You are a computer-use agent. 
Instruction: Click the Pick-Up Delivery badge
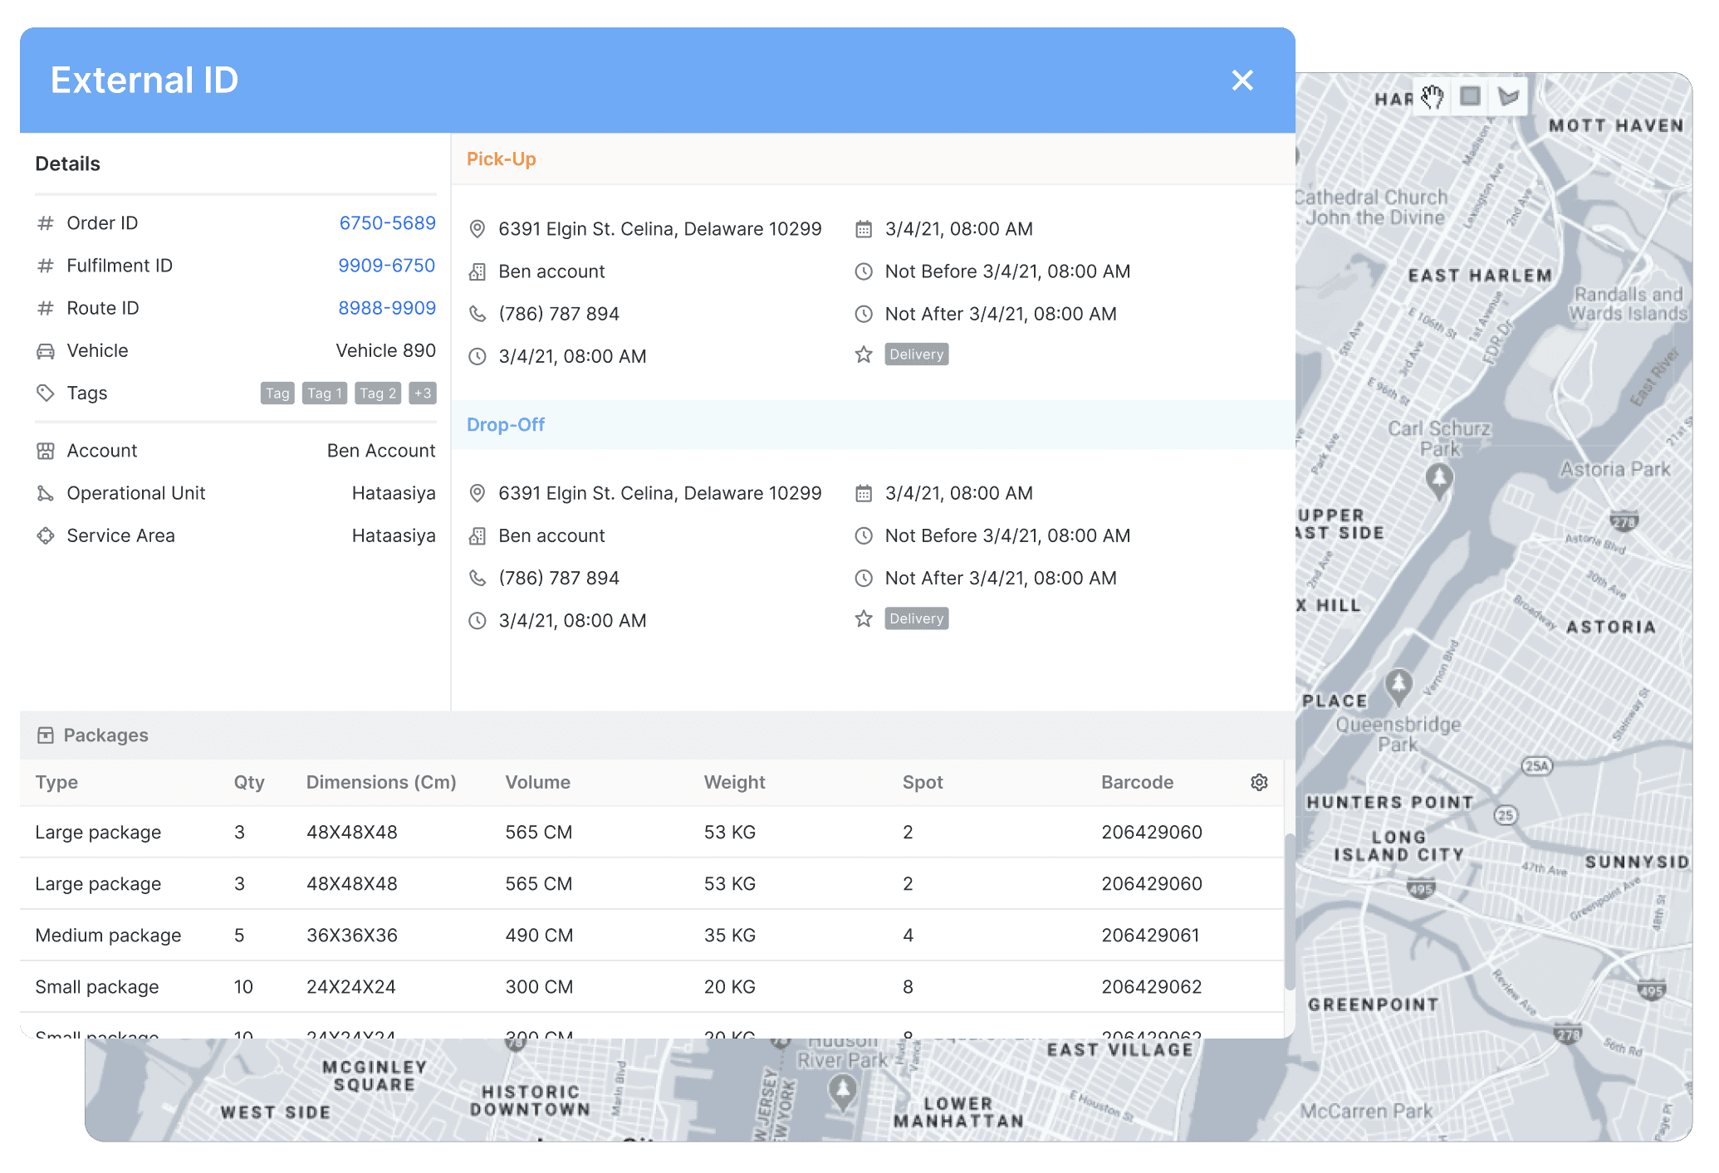(917, 354)
